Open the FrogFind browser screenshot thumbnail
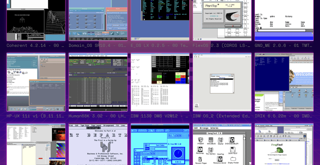 [284, 144]
